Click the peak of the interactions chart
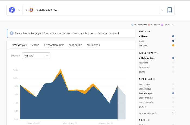The image size is (190, 125). click(61, 70)
